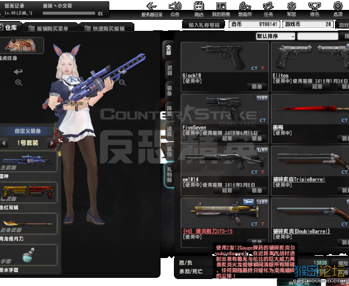This screenshot has height=286, width=349.
Task: Open the 服务器目录 back arrow icon
Action: click(x=151, y=6)
